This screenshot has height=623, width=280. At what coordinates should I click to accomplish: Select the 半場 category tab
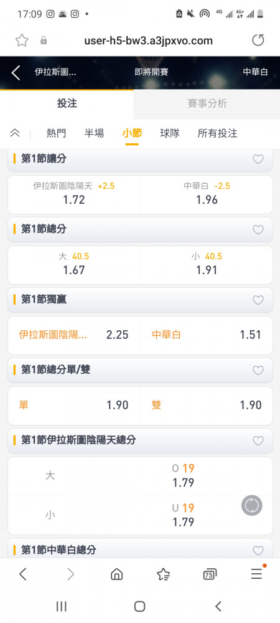coord(95,133)
